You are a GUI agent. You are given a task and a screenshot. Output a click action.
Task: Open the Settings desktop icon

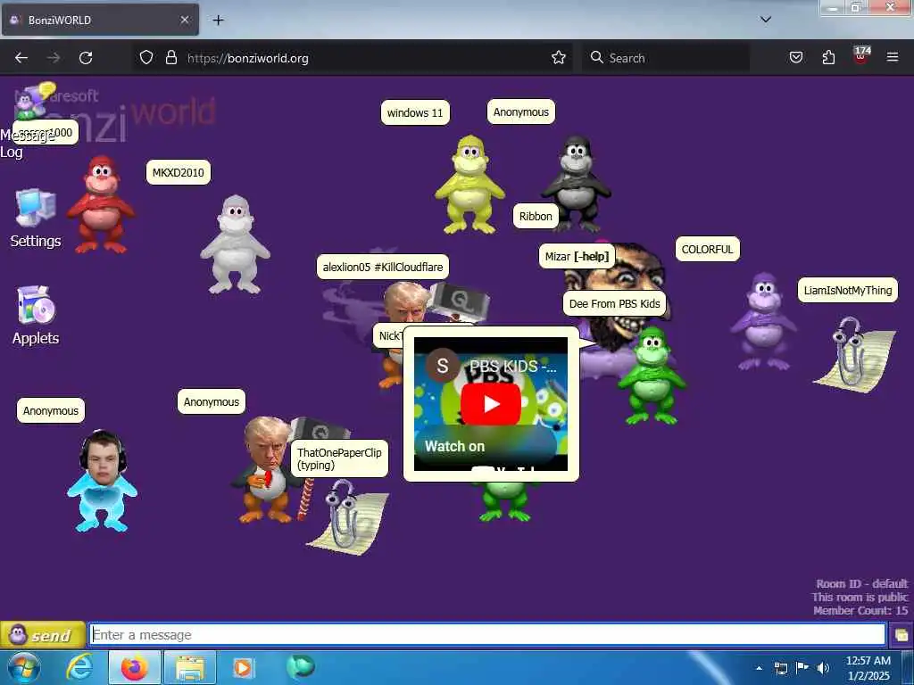pos(36,219)
